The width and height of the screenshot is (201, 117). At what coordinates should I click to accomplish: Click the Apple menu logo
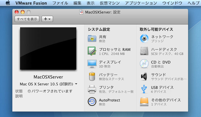click(x=8, y=3)
